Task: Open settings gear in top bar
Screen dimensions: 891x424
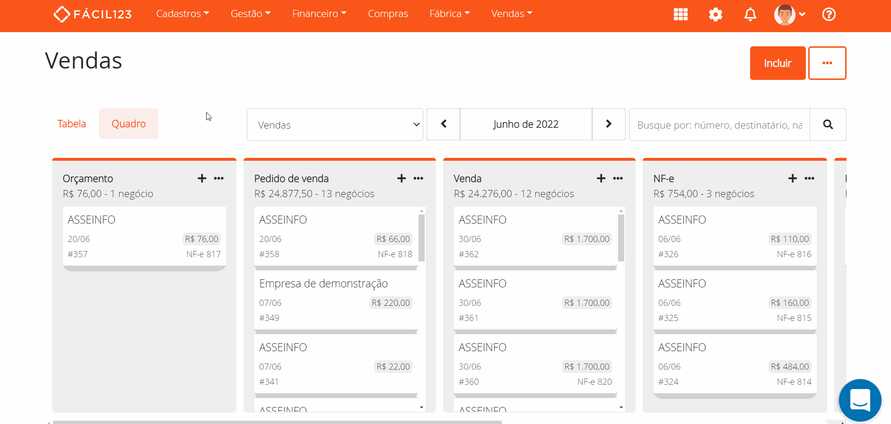Action: coord(716,14)
